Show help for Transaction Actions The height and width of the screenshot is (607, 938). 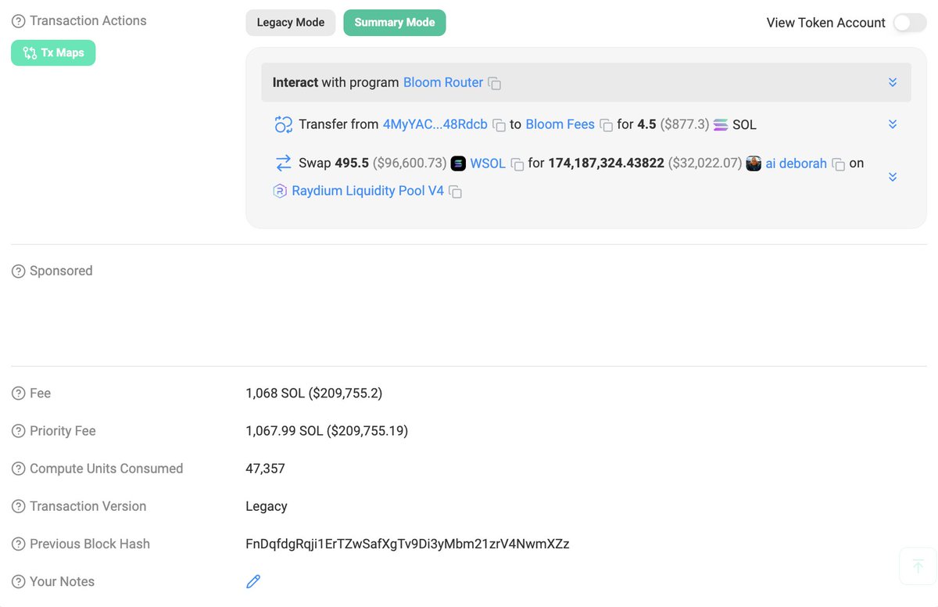(x=18, y=21)
